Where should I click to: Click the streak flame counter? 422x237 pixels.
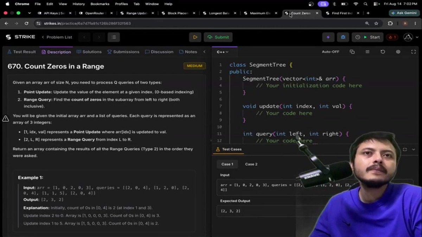click(x=392, y=37)
